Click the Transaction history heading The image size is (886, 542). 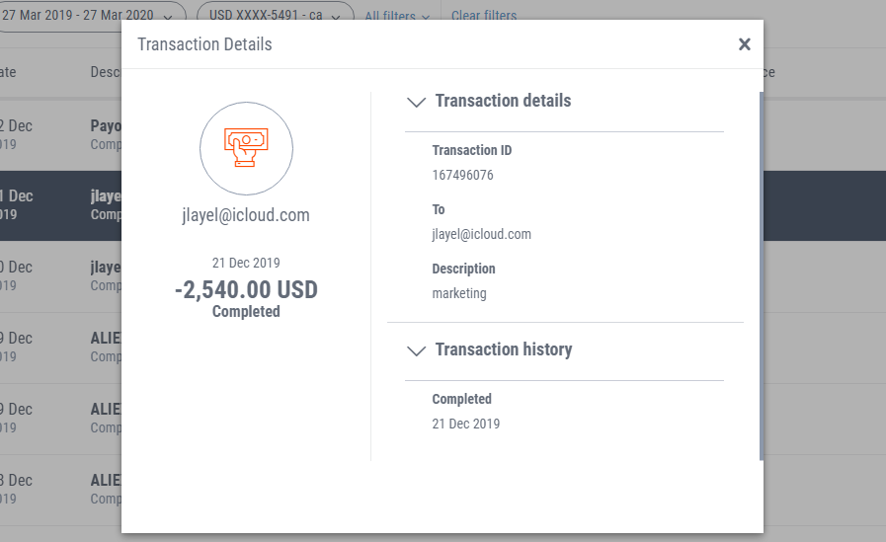pos(504,349)
